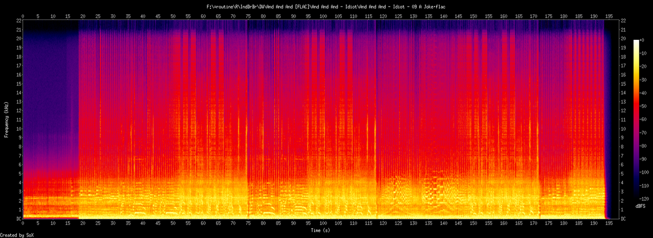The image size is (653, 238).
Task: Click the '-60' color scale value
Action: point(644,120)
